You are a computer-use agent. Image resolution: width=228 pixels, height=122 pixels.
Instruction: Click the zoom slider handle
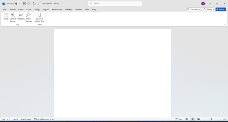pos(212,119)
